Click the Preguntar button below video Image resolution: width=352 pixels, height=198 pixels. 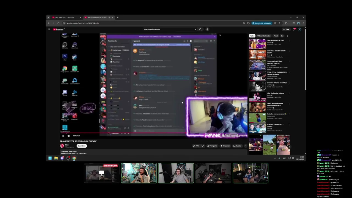coord(225,146)
